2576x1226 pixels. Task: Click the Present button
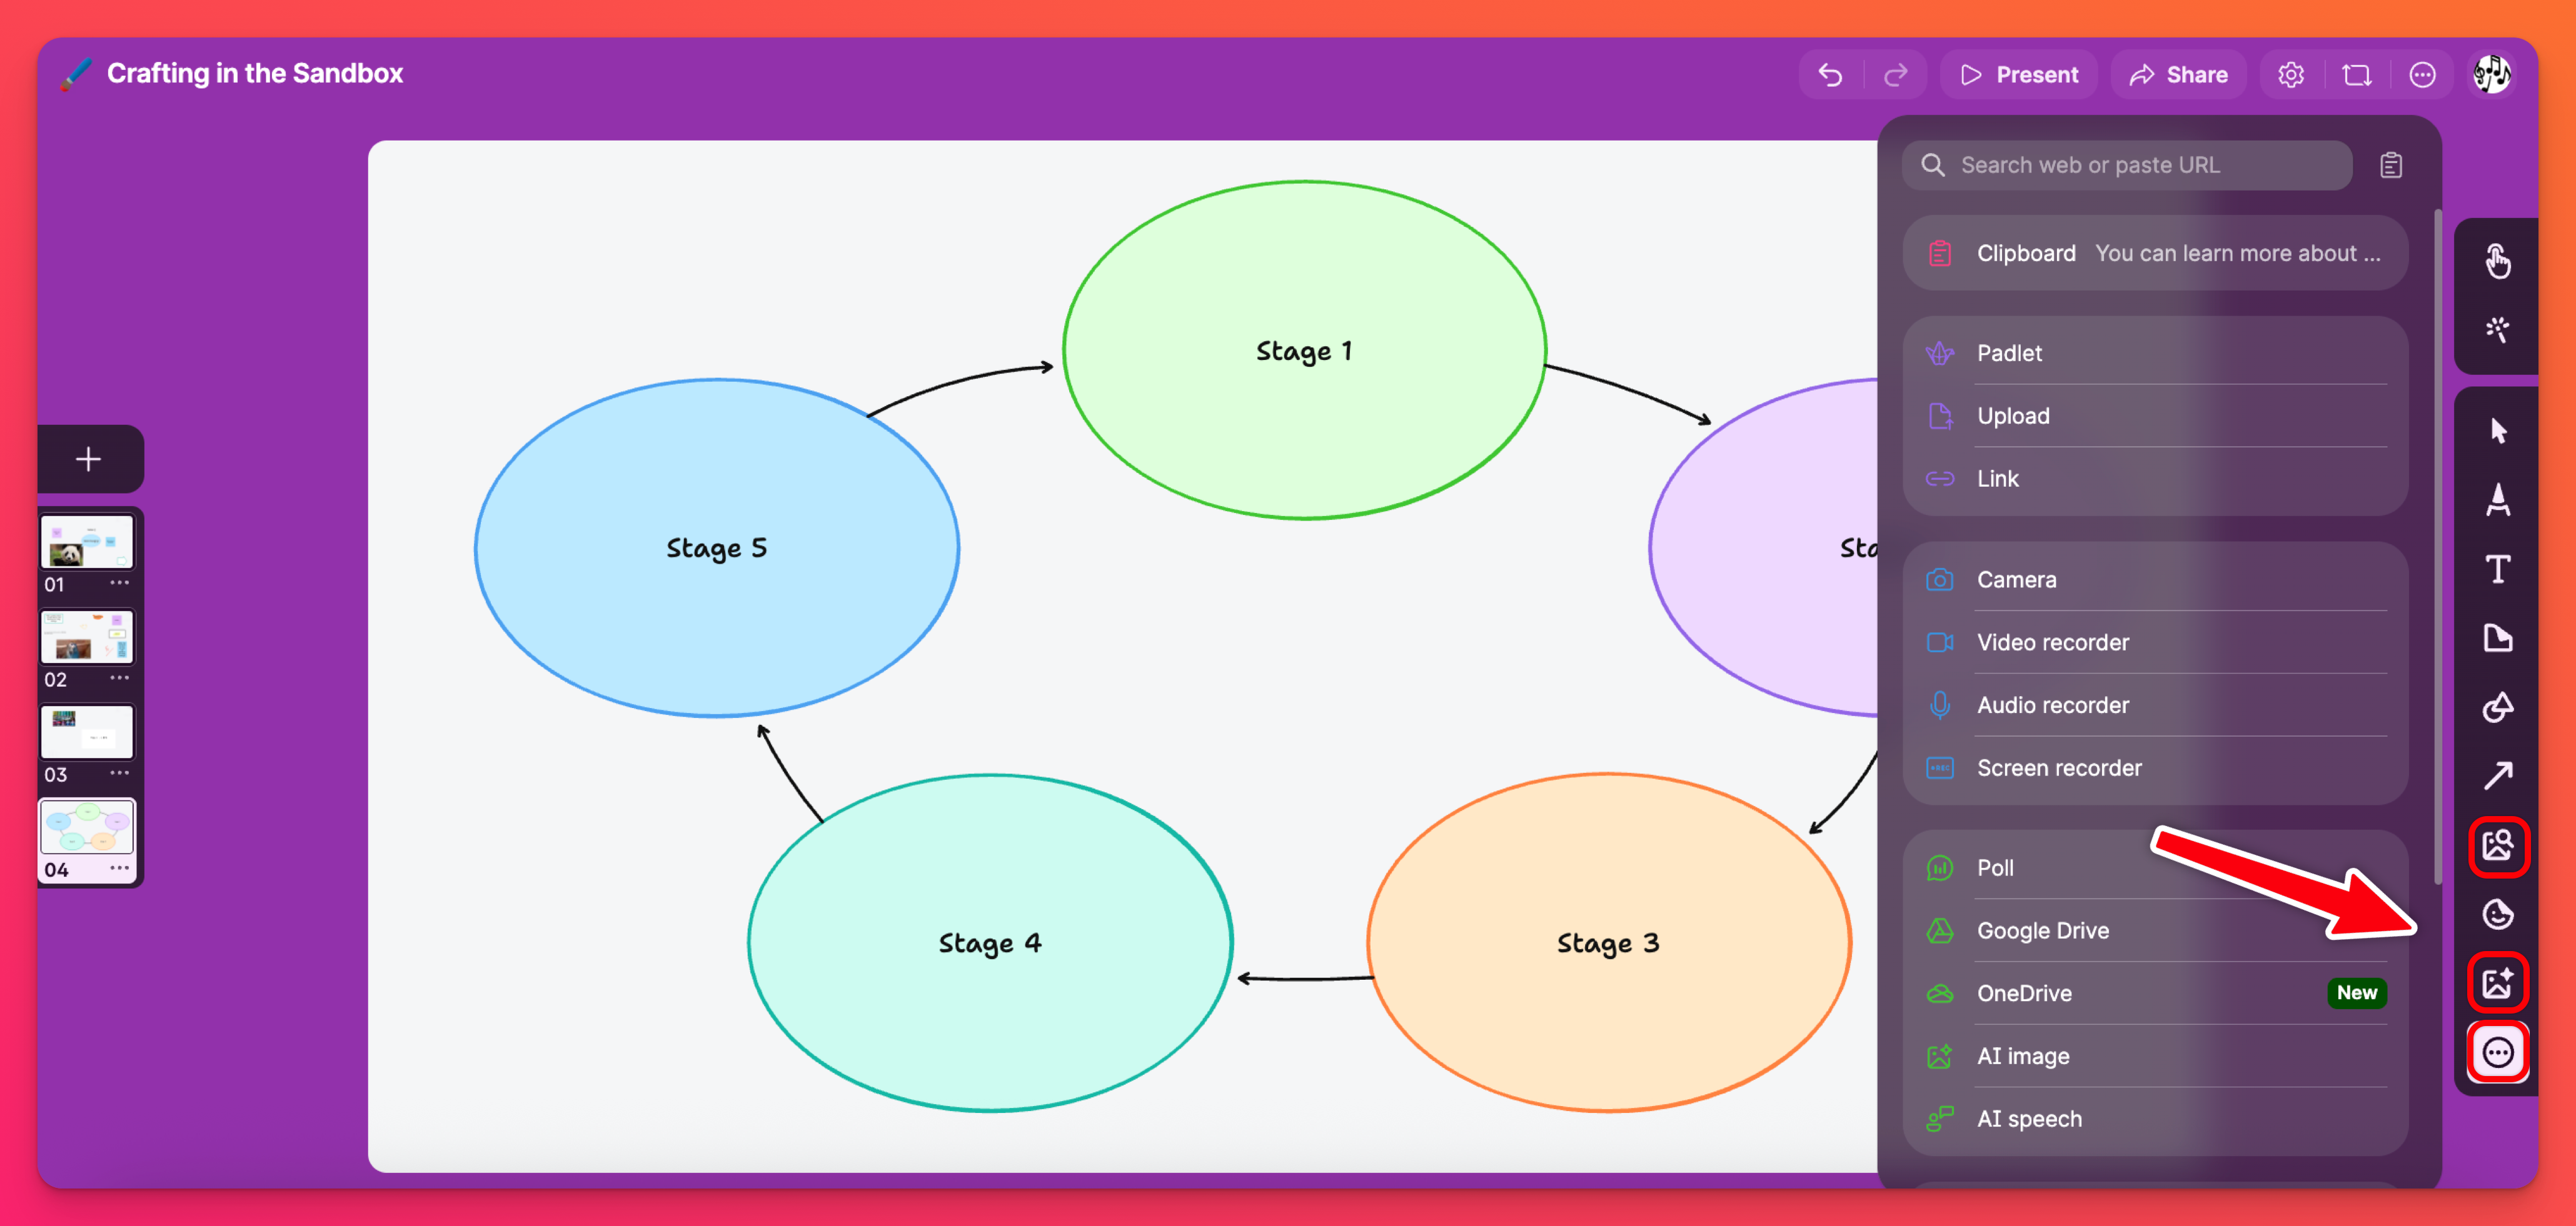[x=2018, y=75]
